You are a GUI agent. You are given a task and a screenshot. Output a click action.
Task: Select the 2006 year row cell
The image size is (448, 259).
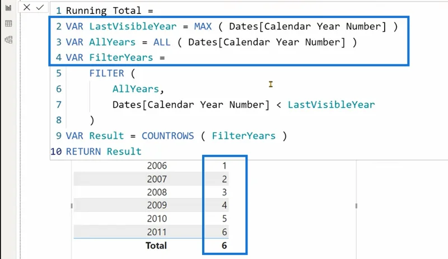(x=157, y=166)
